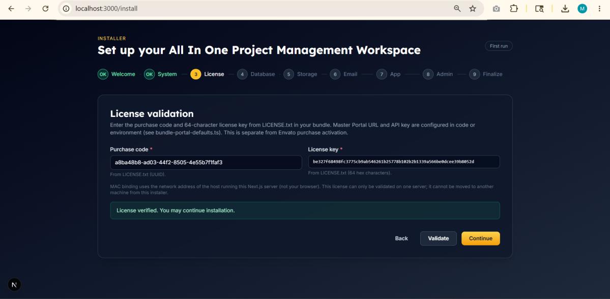
Task: Click the browser forward arrow
Action: click(x=28, y=9)
